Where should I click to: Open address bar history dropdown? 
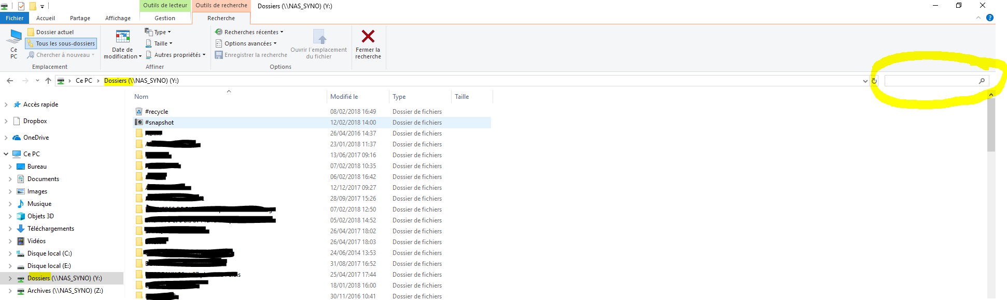tap(865, 81)
